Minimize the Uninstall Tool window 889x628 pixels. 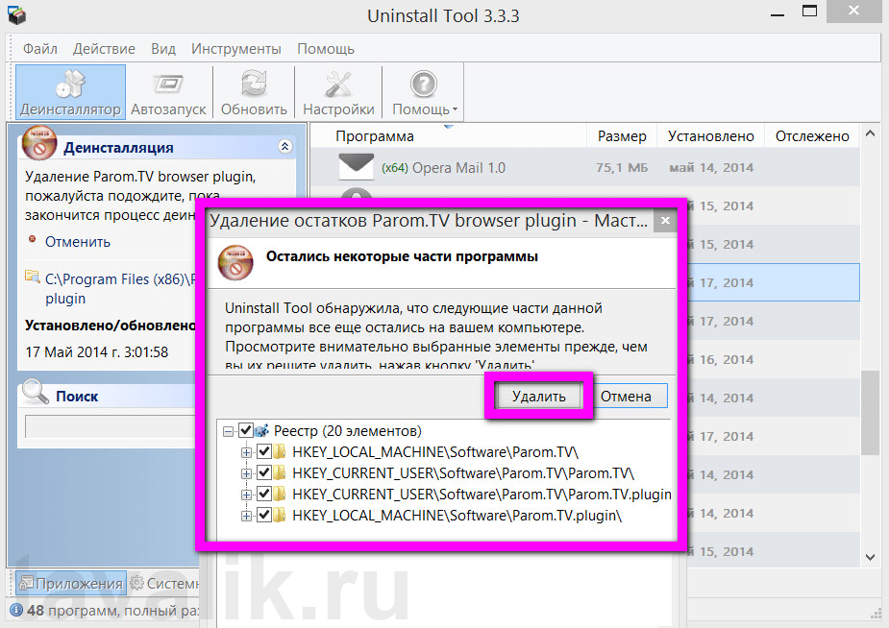click(778, 14)
